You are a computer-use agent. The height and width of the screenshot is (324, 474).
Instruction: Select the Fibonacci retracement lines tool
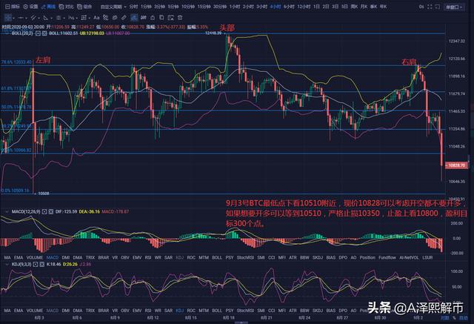point(59,18)
